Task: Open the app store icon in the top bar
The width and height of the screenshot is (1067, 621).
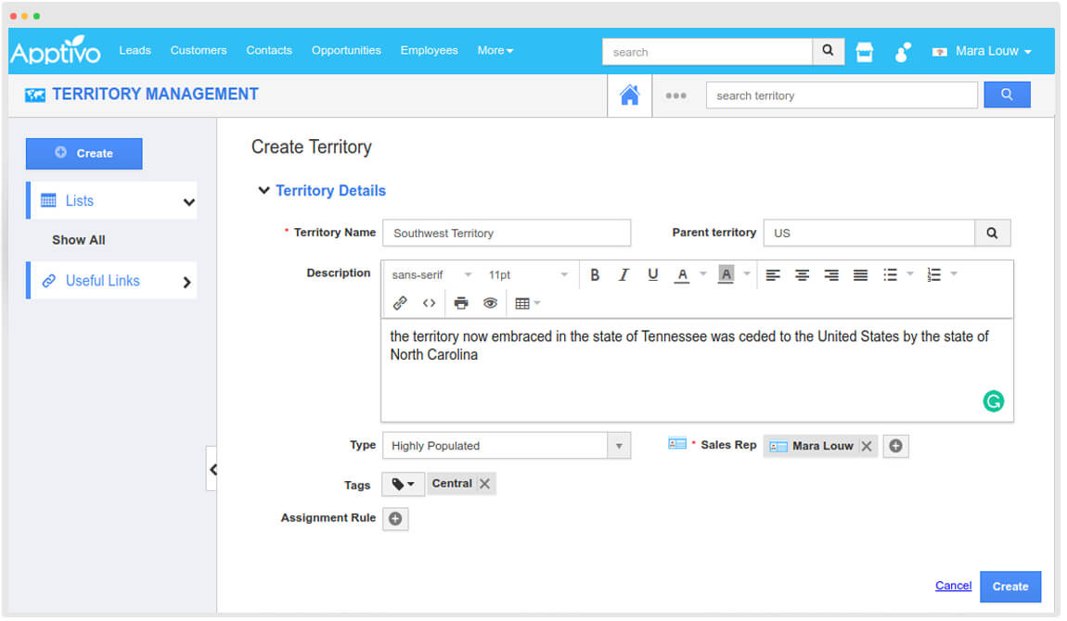Action: (x=864, y=53)
